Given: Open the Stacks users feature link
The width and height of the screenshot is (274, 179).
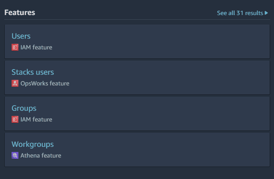Looking at the screenshot, I should point(33,72).
